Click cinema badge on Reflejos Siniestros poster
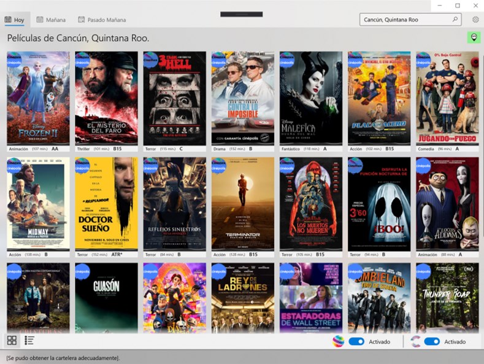Screen dimensions: 484x364 tap(151, 166)
